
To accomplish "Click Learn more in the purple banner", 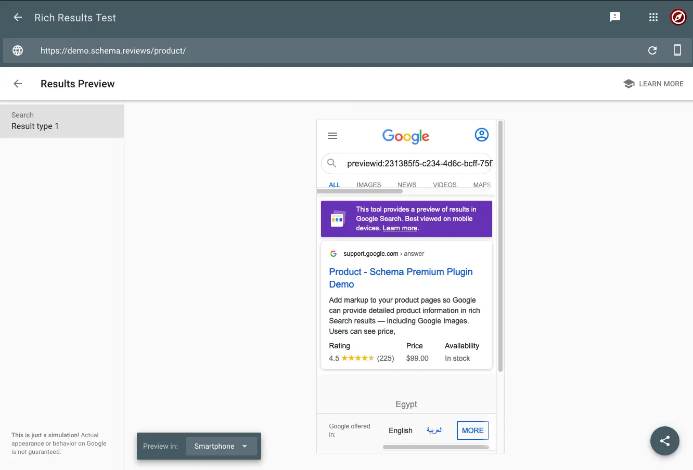I will point(400,228).
